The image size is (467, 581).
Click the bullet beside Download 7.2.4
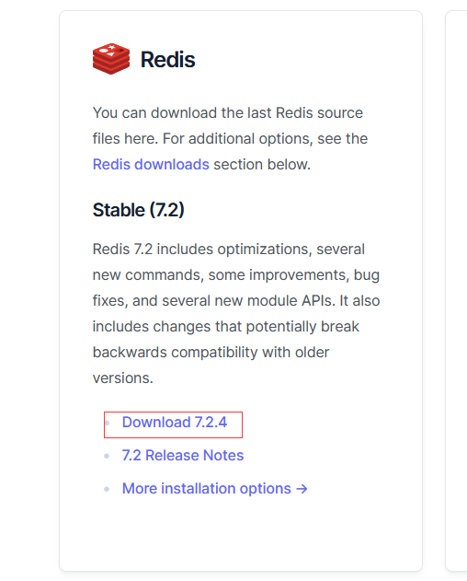coord(107,423)
